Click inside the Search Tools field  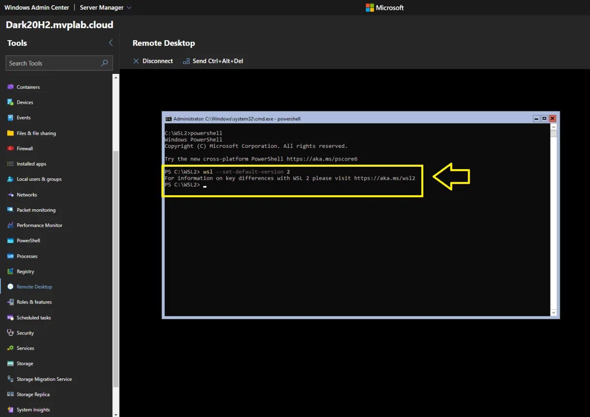(48, 63)
